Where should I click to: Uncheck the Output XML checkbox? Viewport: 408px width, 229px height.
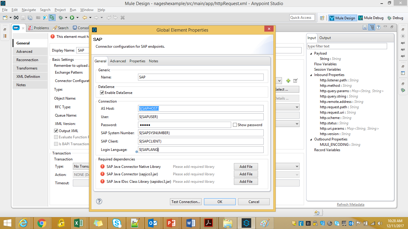pyautogui.click(x=56, y=131)
